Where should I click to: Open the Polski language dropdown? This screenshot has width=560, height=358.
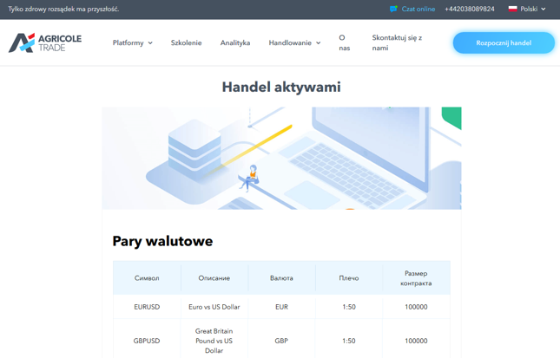527,9
